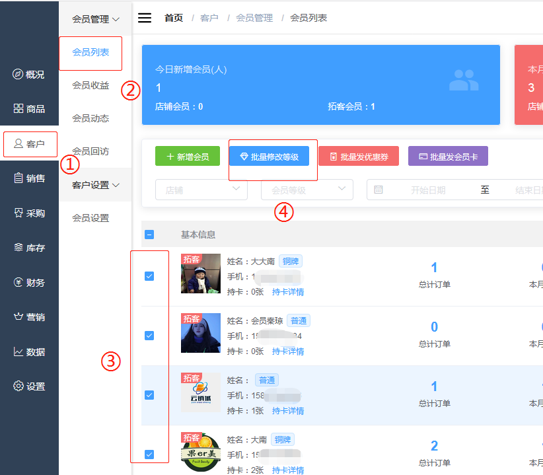Click the 店铺会员：0 text

click(x=179, y=106)
